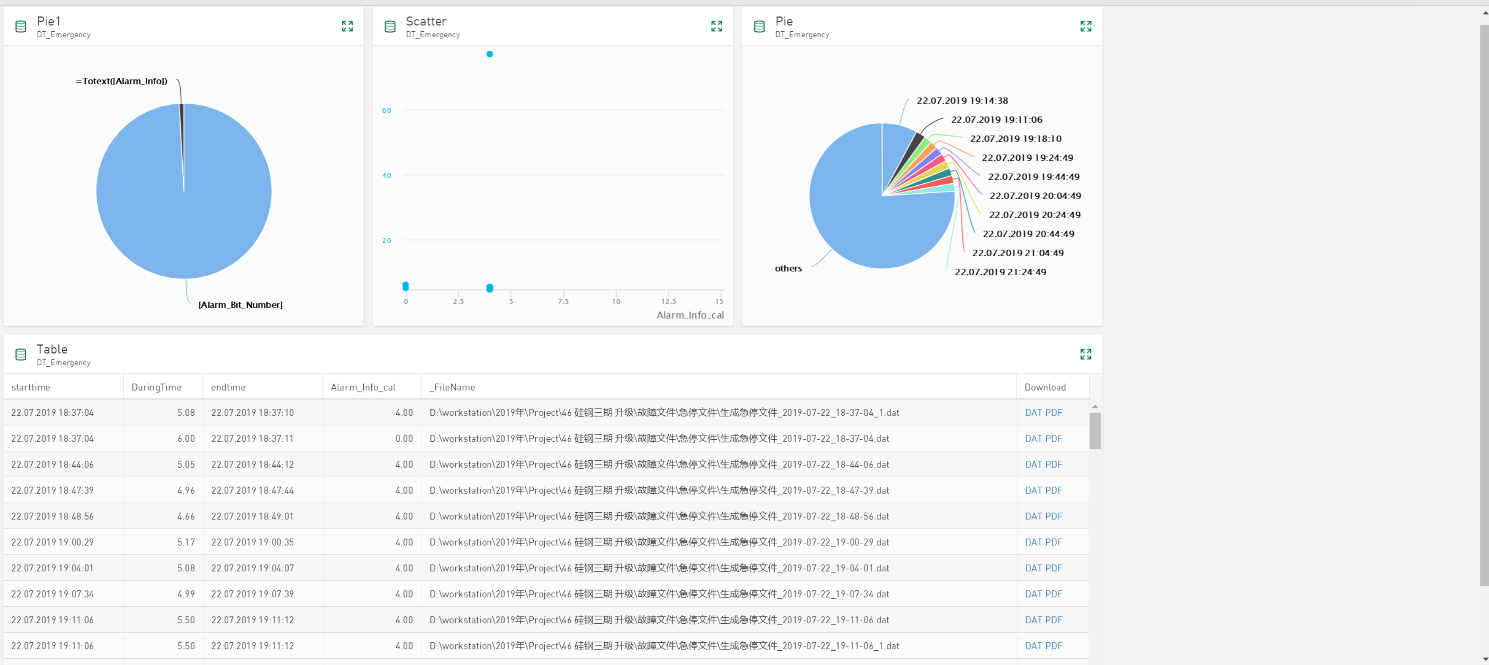
Task: Click pie label 22.07.2019 21:24:49
Action: tap(1000, 272)
